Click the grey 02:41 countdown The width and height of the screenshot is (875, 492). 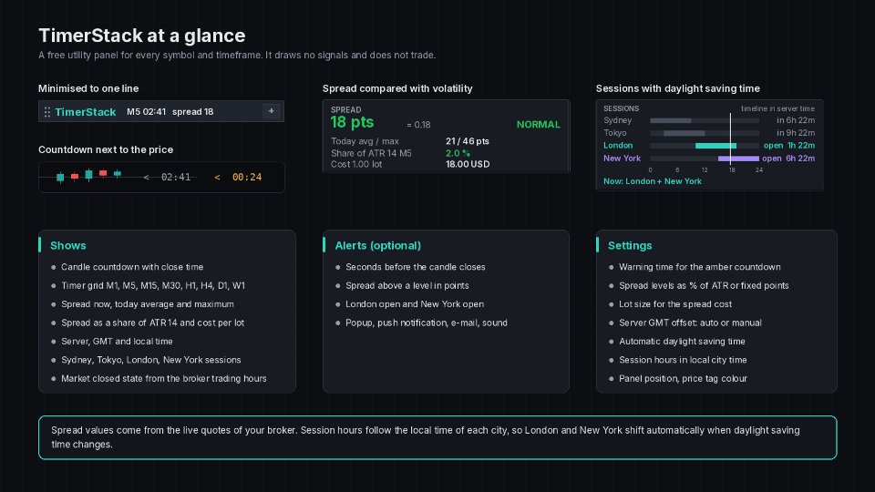coord(176,177)
